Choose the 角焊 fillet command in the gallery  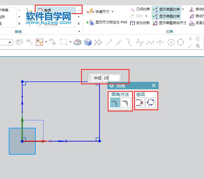click(56, 10)
